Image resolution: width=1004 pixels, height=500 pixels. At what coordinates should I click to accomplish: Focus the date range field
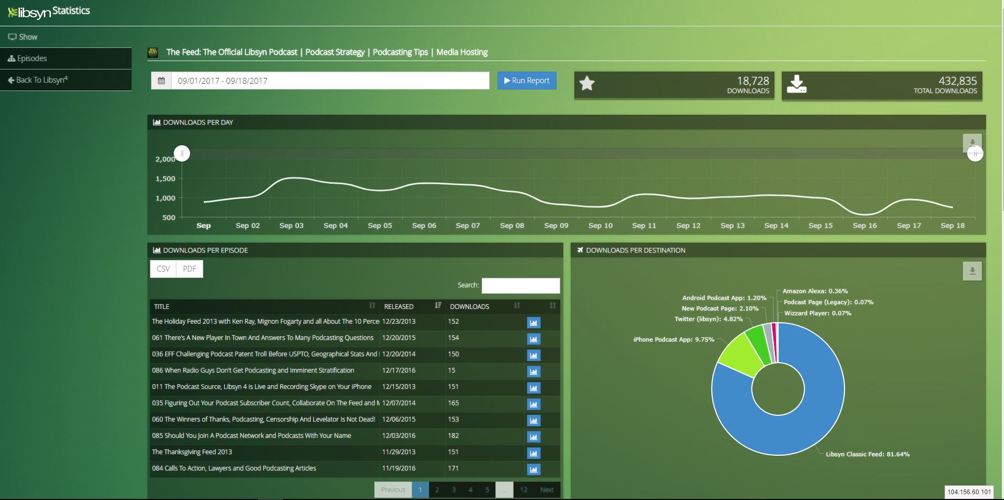pos(330,81)
